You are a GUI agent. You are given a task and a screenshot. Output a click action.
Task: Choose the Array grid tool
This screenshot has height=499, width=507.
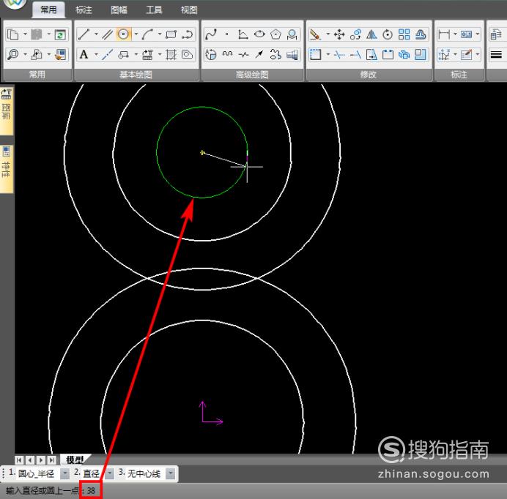click(x=404, y=34)
